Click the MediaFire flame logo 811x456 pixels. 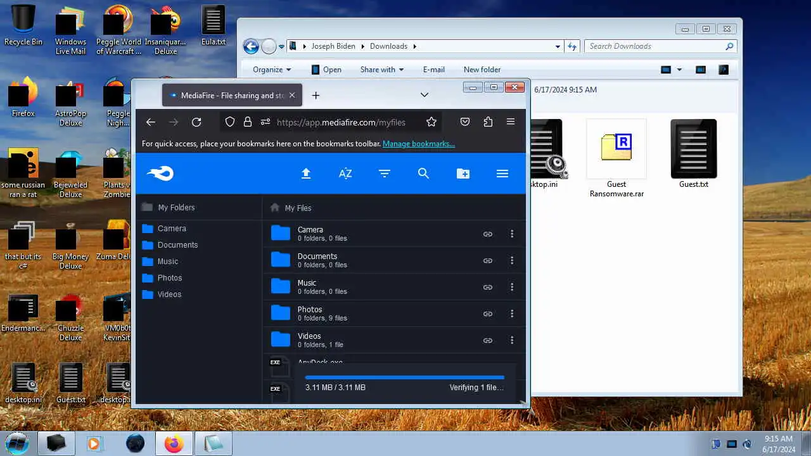(160, 174)
